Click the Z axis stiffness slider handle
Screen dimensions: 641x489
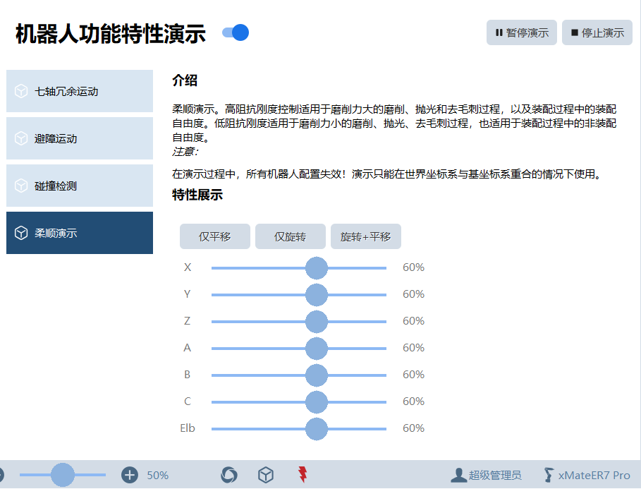[x=317, y=322]
